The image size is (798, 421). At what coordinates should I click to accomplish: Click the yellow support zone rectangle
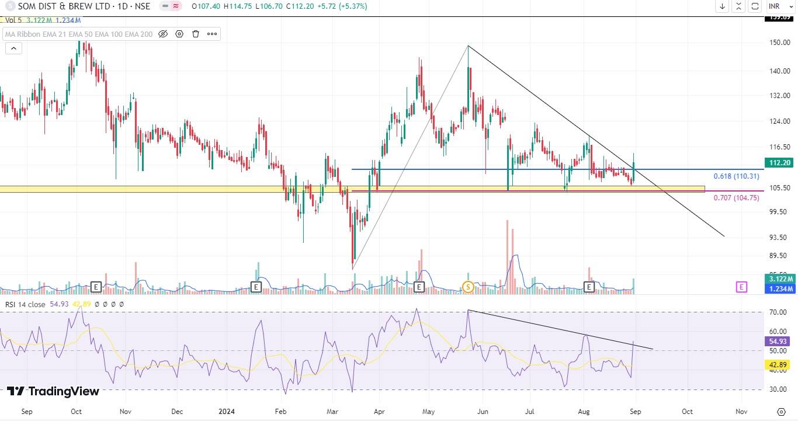175,189
